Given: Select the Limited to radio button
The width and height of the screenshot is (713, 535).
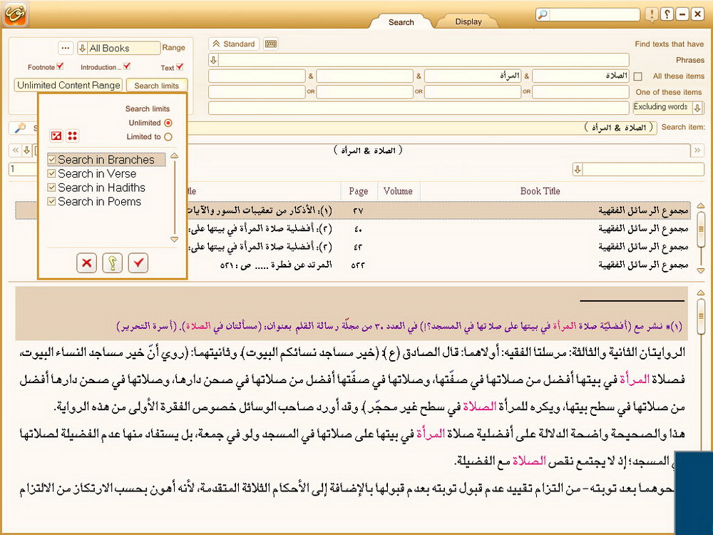Looking at the screenshot, I should [168, 136].
